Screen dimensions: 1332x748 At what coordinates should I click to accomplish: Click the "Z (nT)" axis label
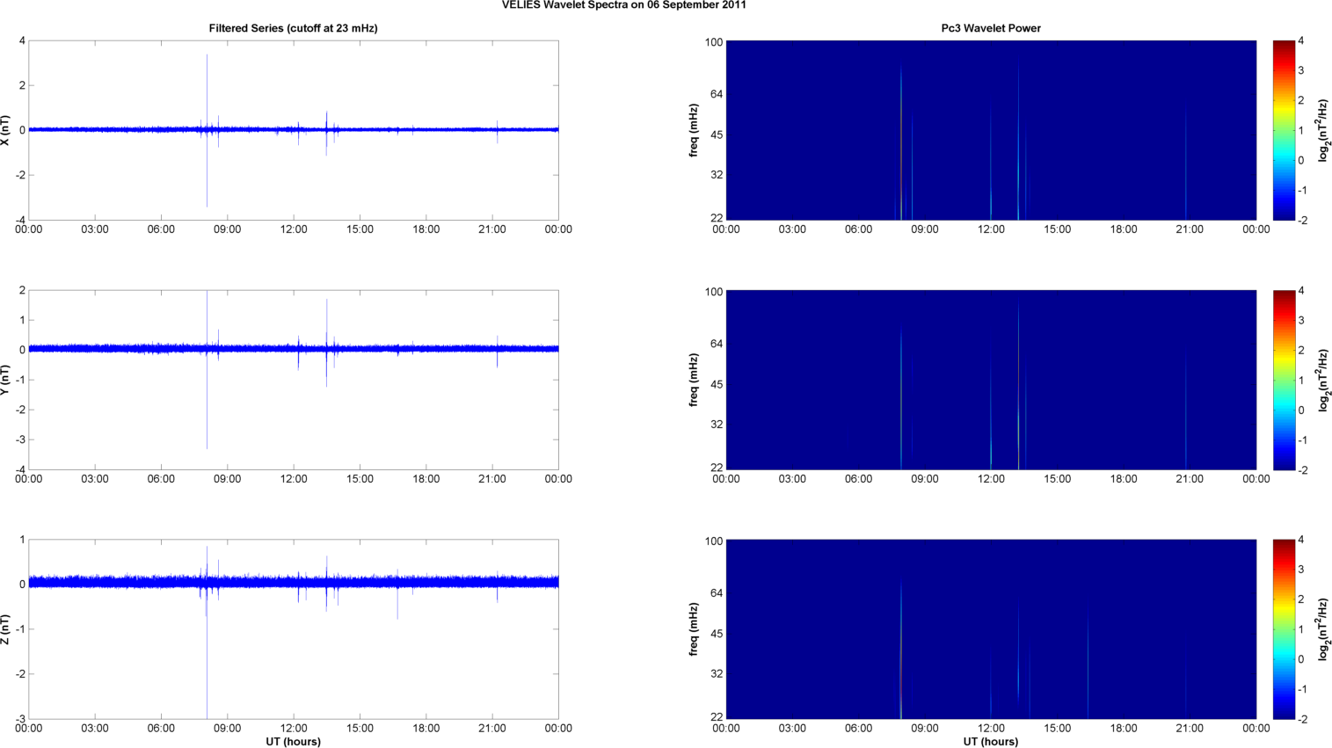coord(6,629)
